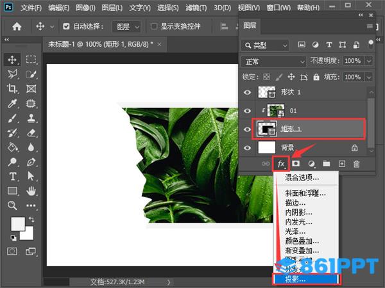The width and height of the screenshot is (385, 288).
Task: Select the Clone Stamp tool
Action: pyautogui.click(x=31, y=118)
